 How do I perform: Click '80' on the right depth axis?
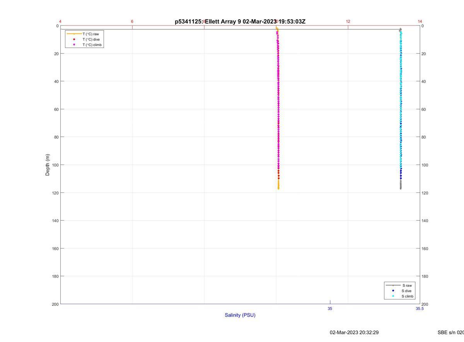pyautogui.click(x=424, y=137)
